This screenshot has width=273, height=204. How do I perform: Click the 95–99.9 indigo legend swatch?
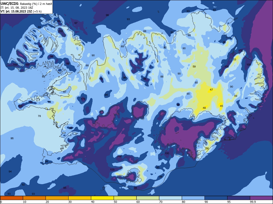click(239, 198)
